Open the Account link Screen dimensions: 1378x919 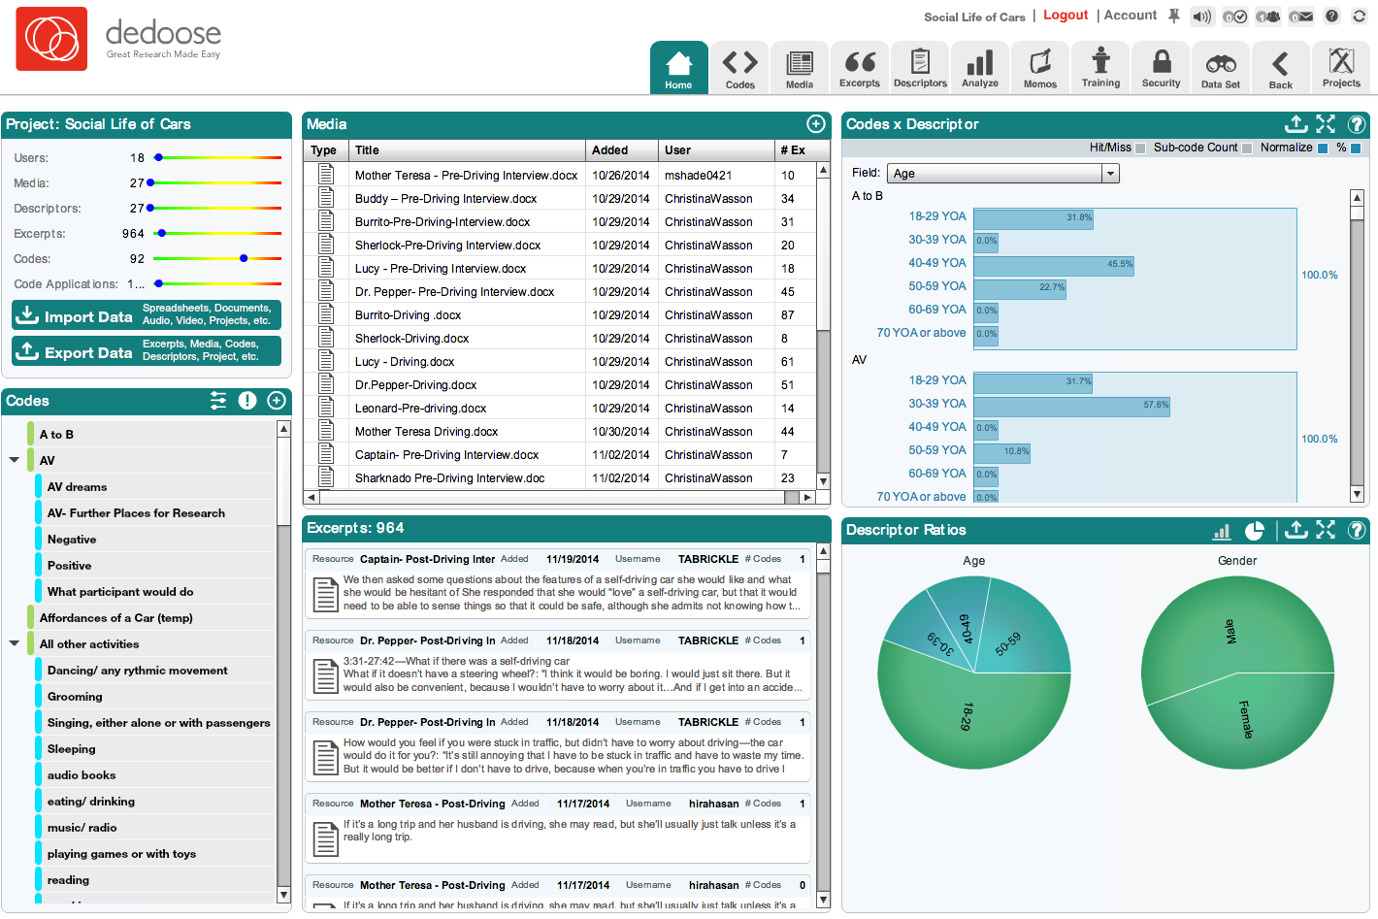[x=1131, y=15]
